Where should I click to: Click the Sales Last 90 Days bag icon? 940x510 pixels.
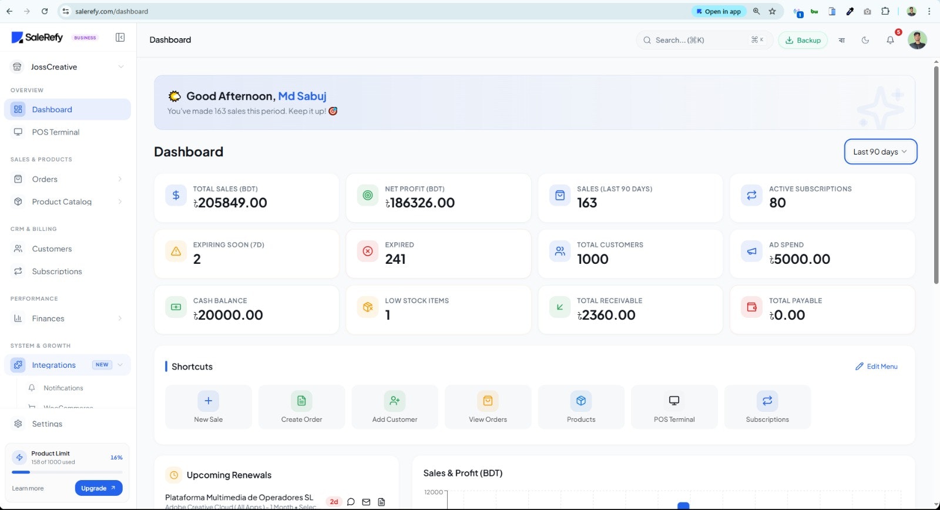click(x=560, y=195)
